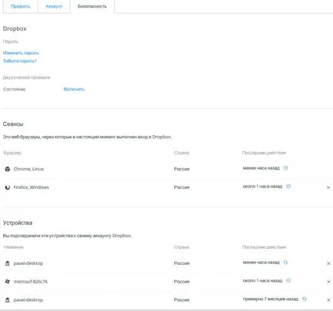Click около 1 часа назад in Firefox row
Viewport: 333px width, 311px height.
click(262, 187)
